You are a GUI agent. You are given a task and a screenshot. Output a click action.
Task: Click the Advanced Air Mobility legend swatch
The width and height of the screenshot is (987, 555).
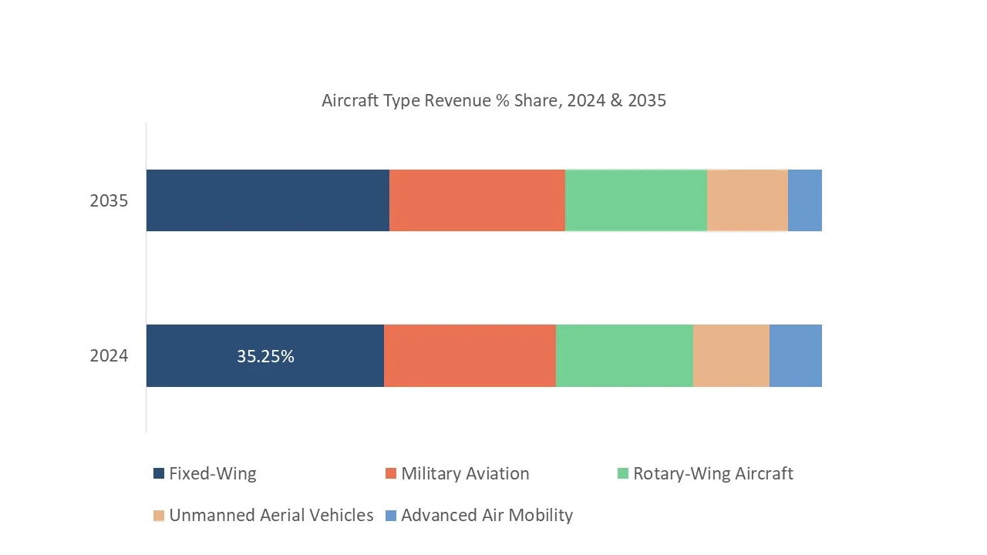point(391,516)
